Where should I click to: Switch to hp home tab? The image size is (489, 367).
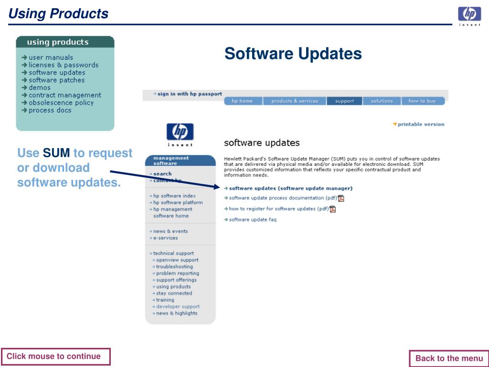point(243,101)
